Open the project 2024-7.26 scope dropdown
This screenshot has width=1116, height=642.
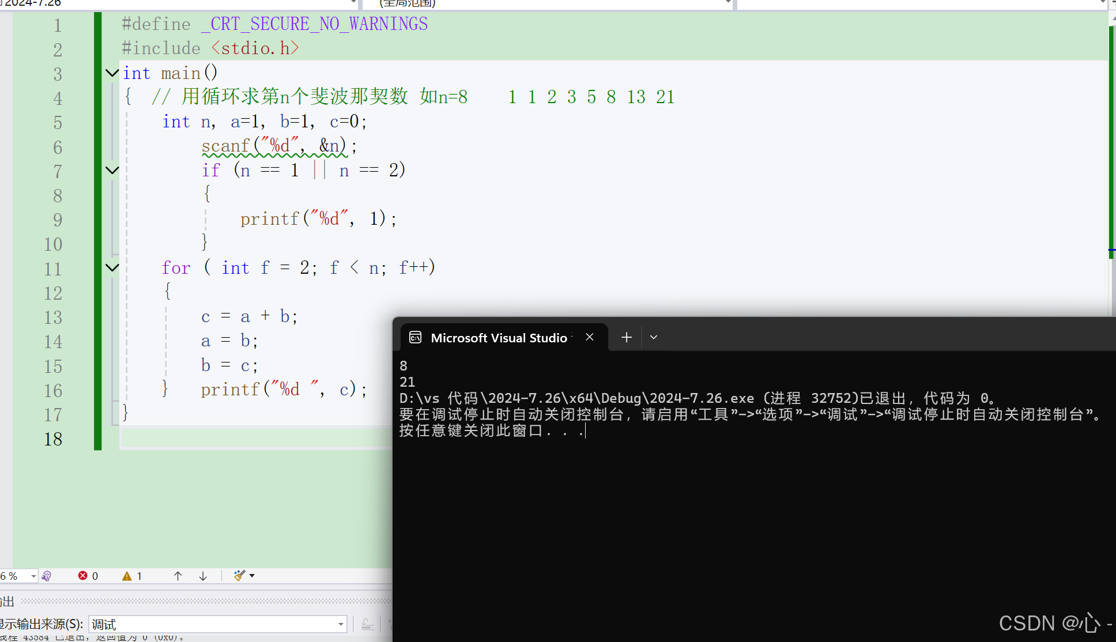tap(179, 4)
